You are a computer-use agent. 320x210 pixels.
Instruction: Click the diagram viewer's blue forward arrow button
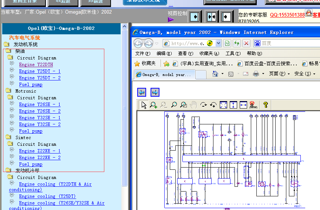point(155,92)
